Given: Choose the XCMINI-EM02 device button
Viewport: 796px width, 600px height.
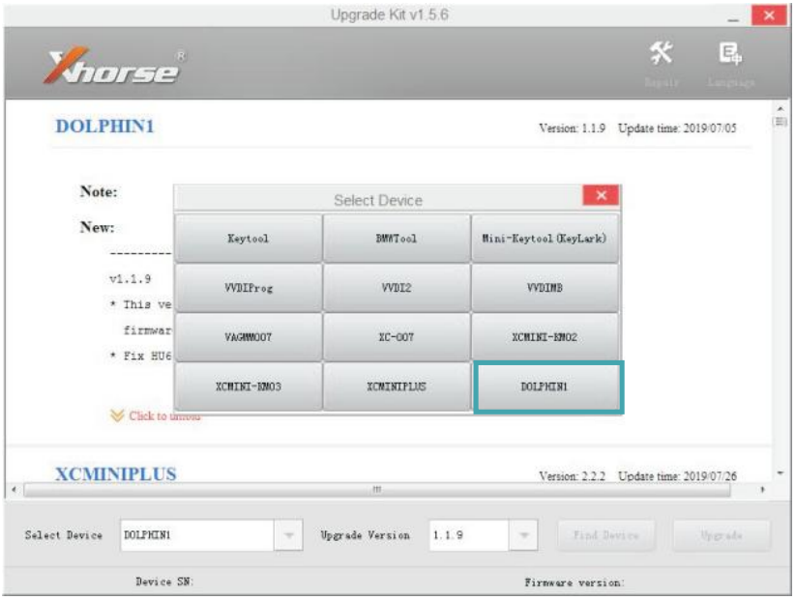Looking at the screenshot, I should click(x=545, y=337).
